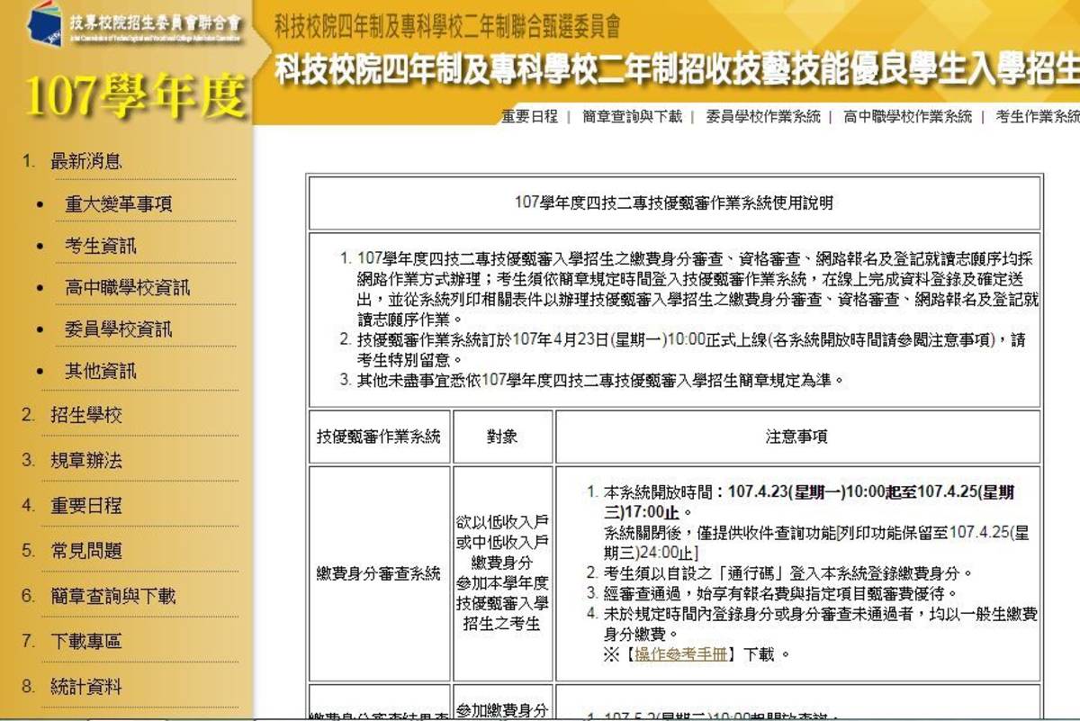The width and height of the screenshot is (1080, 721).
Task: Open sidebar item 簡章查詢與下載
Action: click(112, 596)
